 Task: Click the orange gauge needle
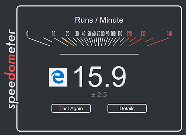[x=68, y=42]
